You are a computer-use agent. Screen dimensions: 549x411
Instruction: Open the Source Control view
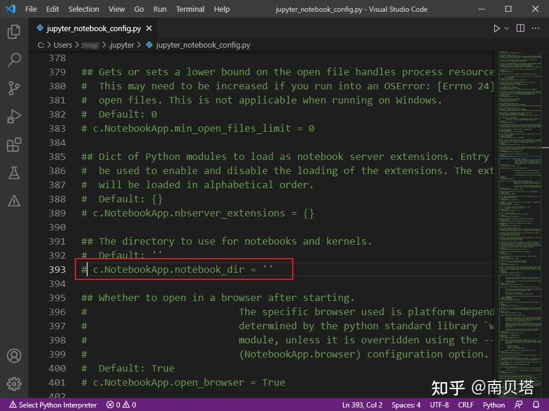pos(14,88)
